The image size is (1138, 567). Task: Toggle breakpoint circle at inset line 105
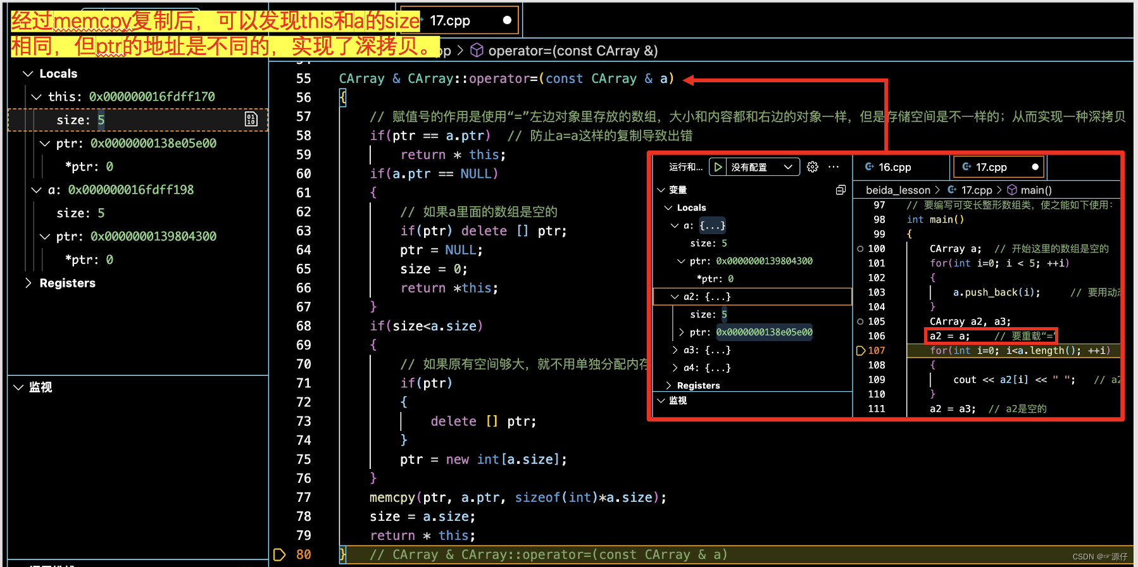(860, 321)
